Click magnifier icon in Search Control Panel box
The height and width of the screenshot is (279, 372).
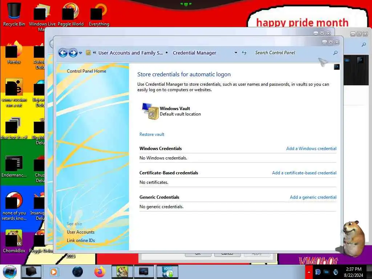coord(335,53)
